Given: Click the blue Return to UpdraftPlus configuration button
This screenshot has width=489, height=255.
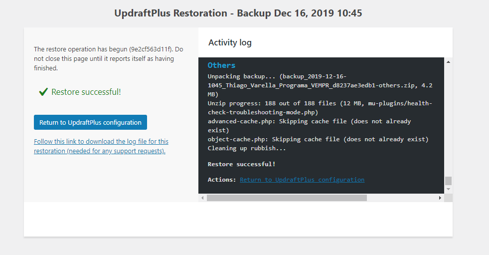Looking at the screenshot, I should (x=90, y=123).
